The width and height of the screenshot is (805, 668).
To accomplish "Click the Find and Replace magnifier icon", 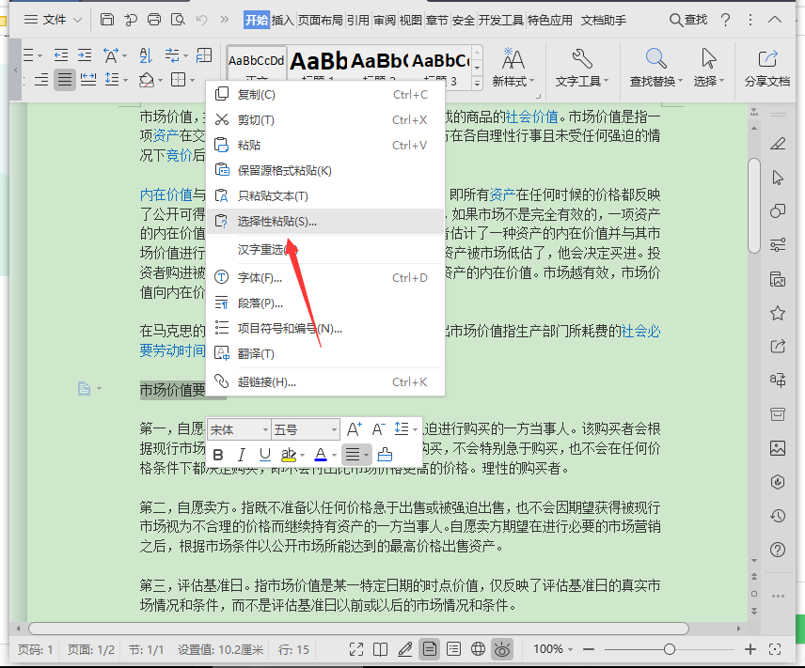I will pyautogui.click(x=656, y=58).
